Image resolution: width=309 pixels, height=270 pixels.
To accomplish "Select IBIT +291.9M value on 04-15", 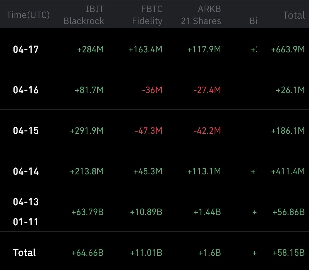I will tap(87, 131).
